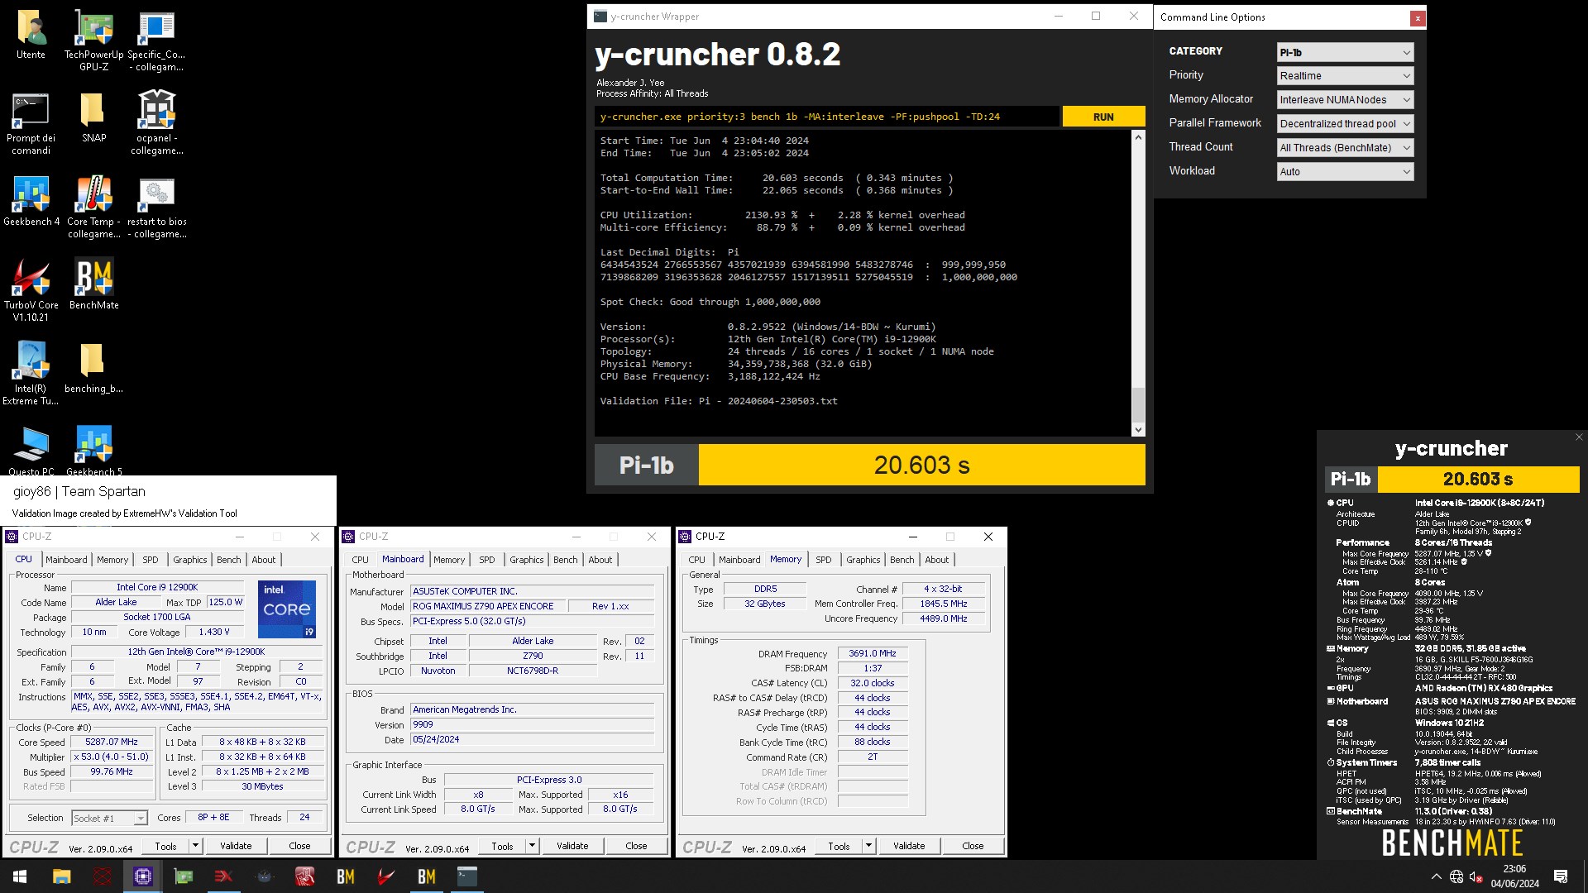Select the Specific_Co shortcut on desktop
1588x893 pixels.
pyautogui.click(x=156, y=40)
